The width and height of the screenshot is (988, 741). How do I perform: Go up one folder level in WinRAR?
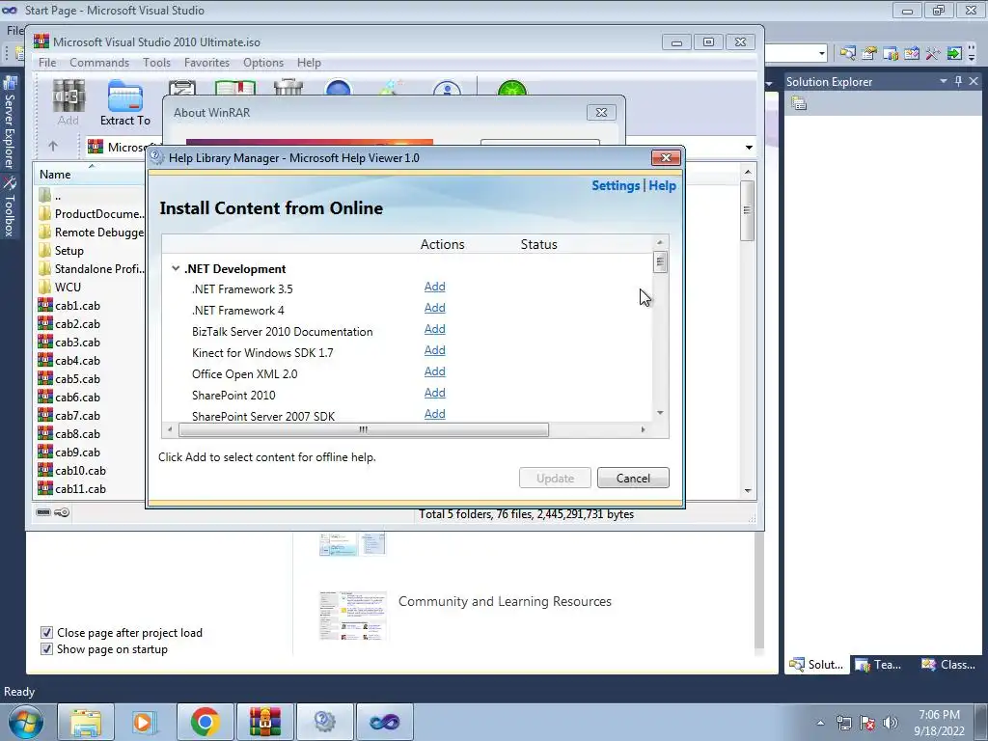click(53, 147)
